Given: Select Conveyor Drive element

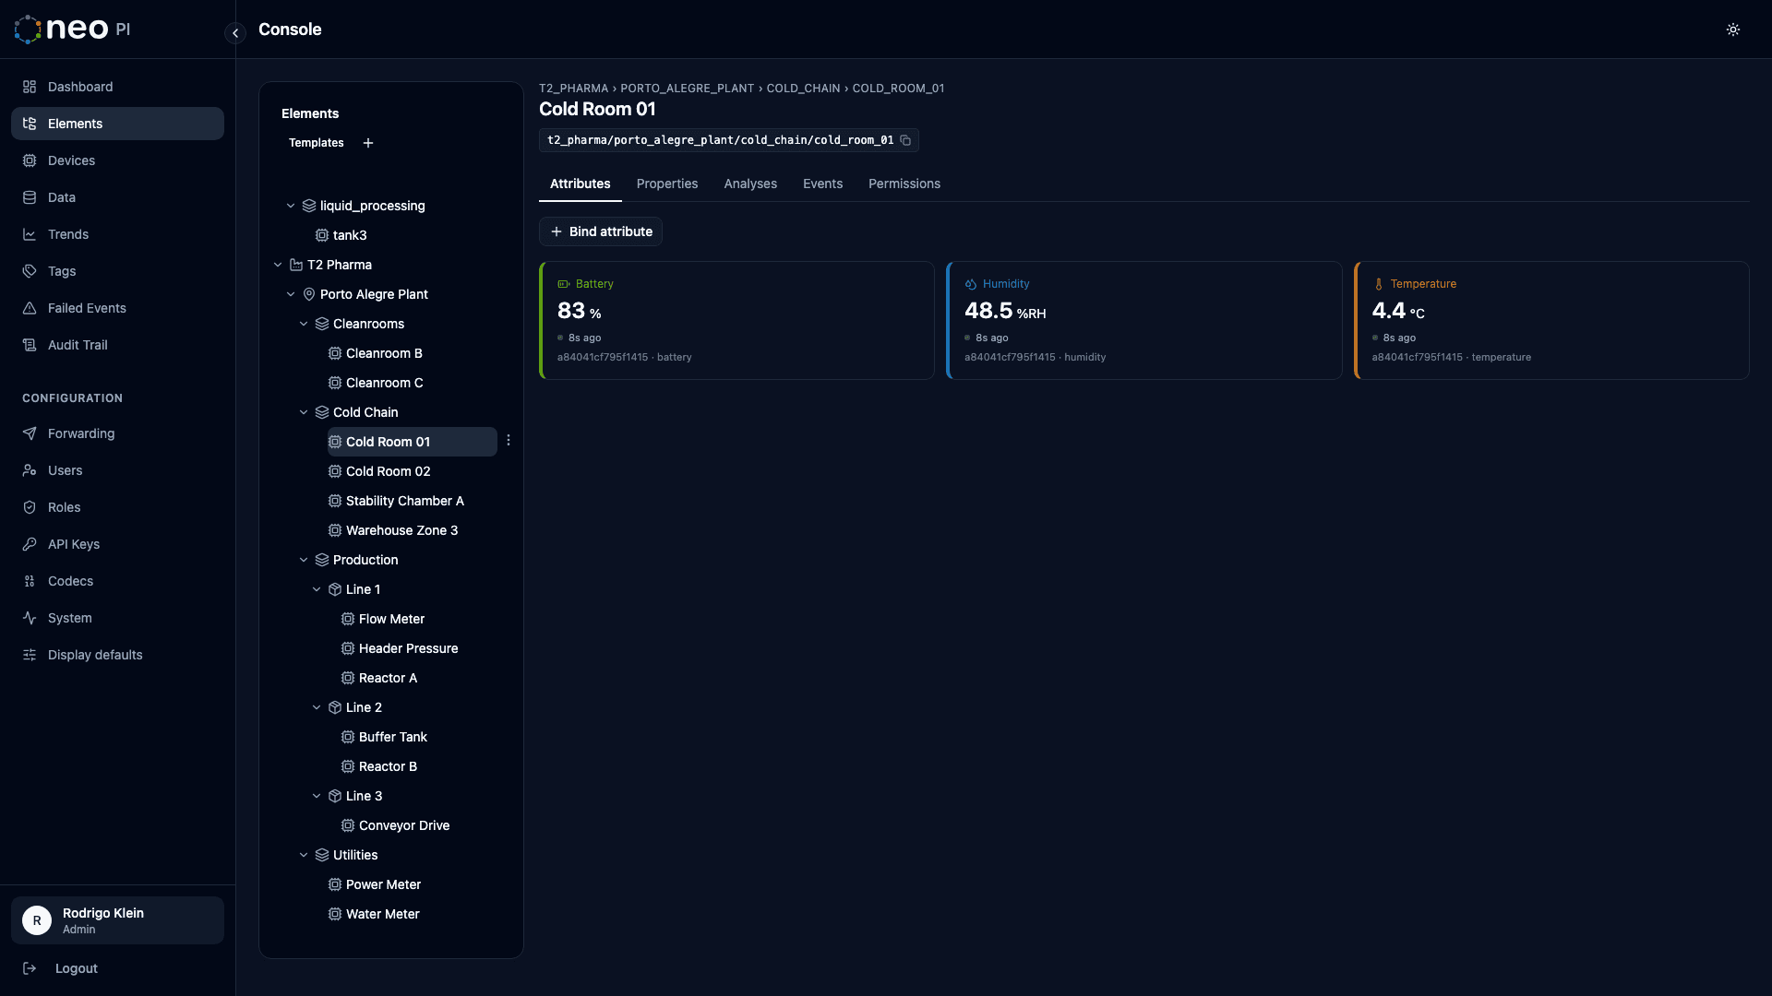Looking at the screenshot, I should point(404,825).
